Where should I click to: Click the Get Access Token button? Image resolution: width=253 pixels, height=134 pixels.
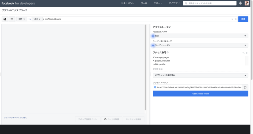(x=201, y=94)
